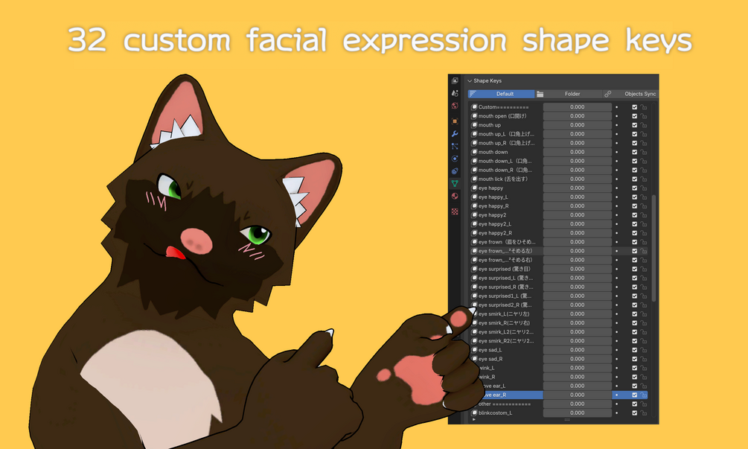This screenshot has width=748, height=449.
Task: Click the lock icon on blinkcostom_L row
Action: 644,413
